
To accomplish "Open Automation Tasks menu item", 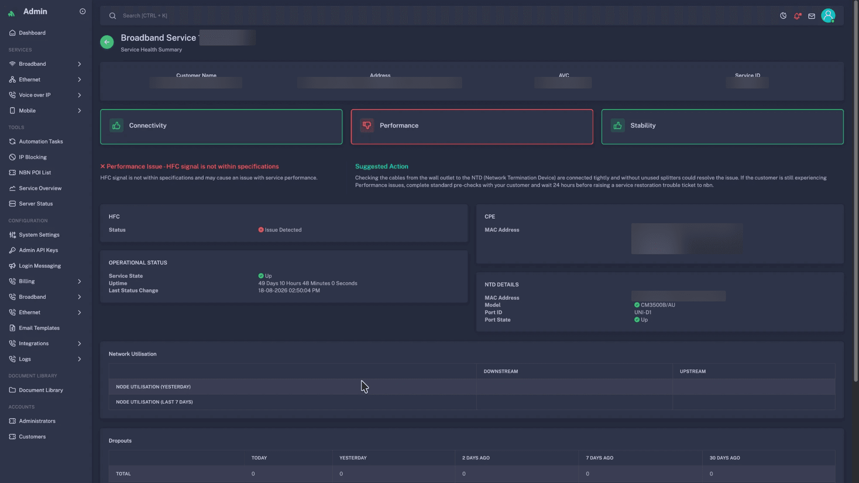I will 46,142.
